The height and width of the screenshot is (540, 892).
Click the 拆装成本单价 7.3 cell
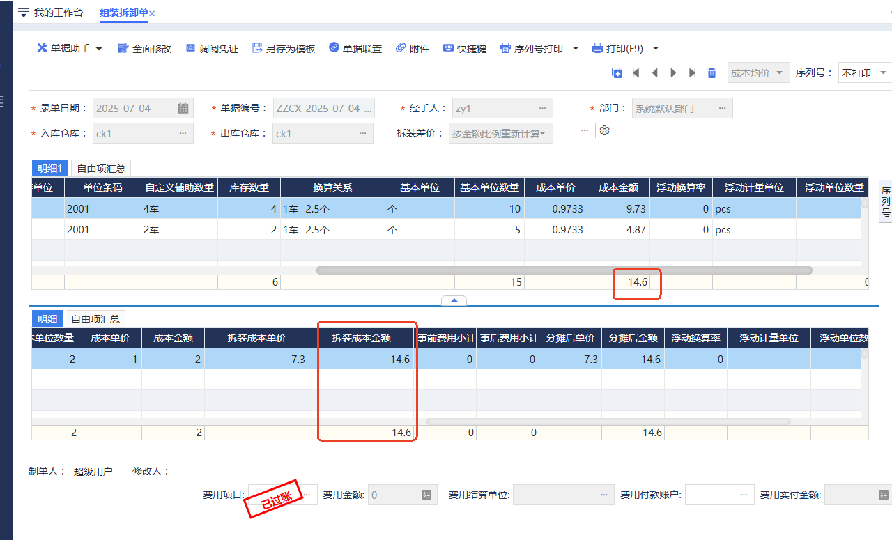(x=256, y=359)
